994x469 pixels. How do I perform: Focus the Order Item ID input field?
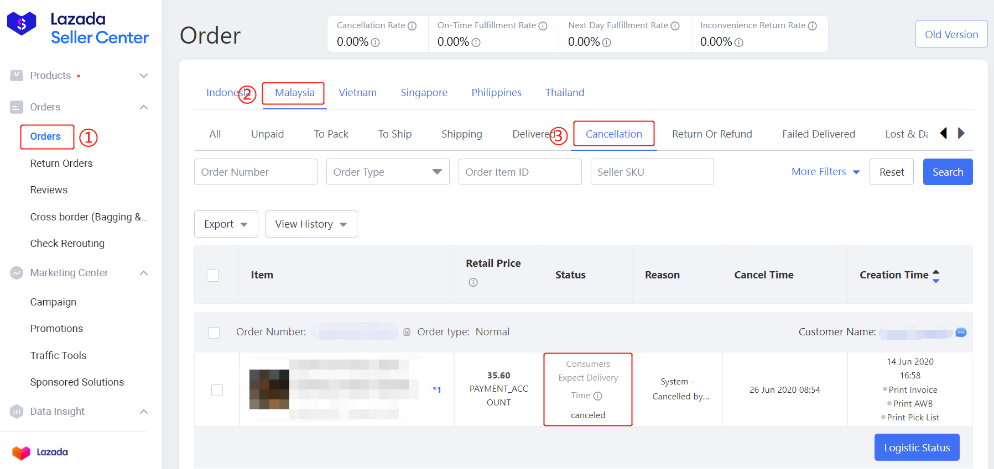520,172
